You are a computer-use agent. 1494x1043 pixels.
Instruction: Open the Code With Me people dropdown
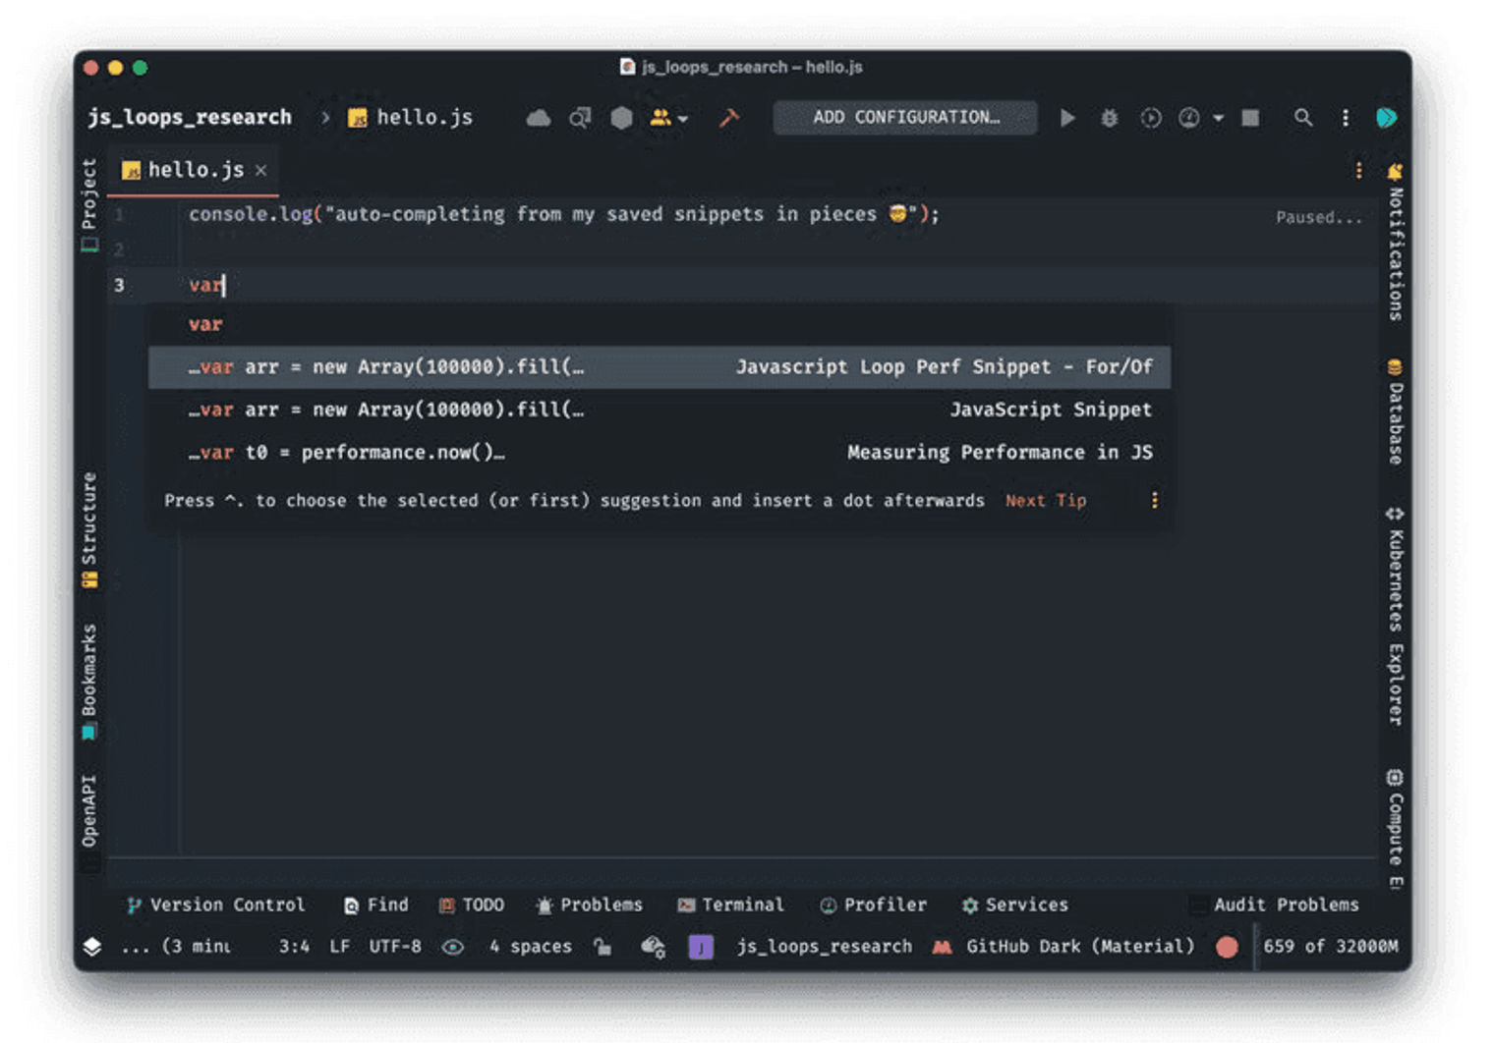coord(668,118)
